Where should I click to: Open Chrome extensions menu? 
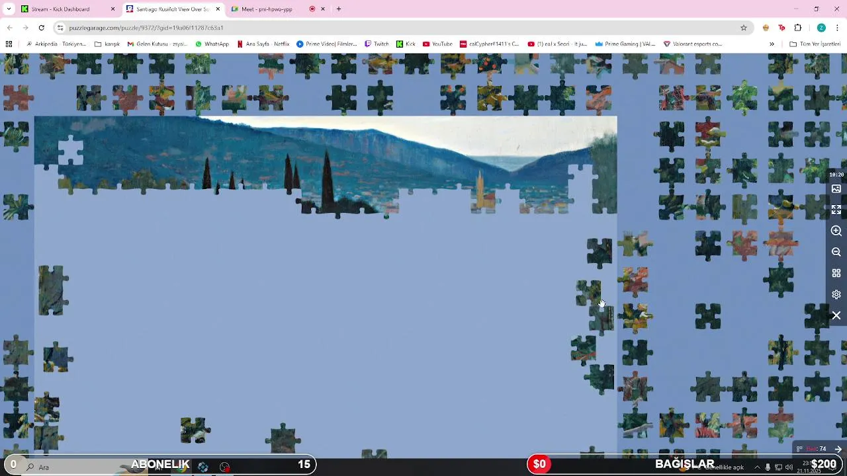[797, 28]
